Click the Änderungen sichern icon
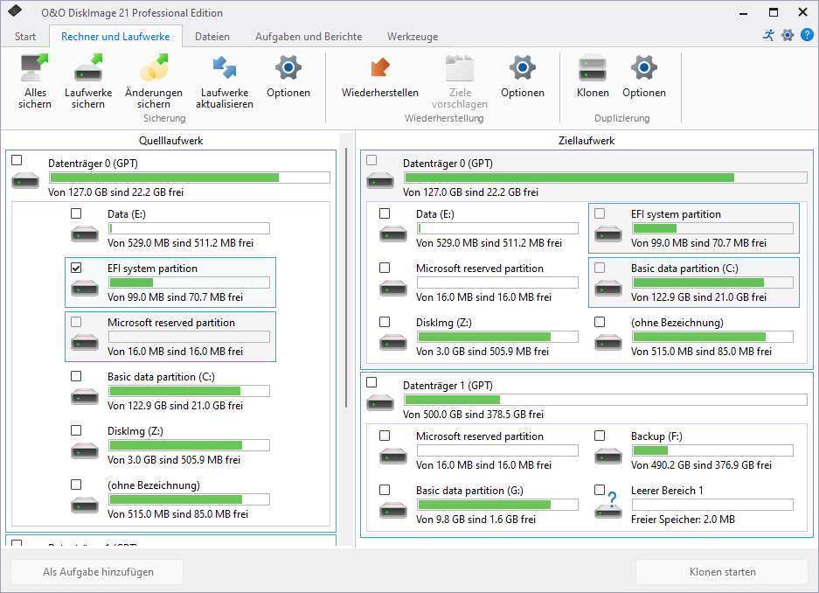 154,68
